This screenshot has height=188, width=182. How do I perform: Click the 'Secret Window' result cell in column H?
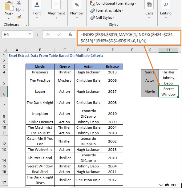pos(168,91)
